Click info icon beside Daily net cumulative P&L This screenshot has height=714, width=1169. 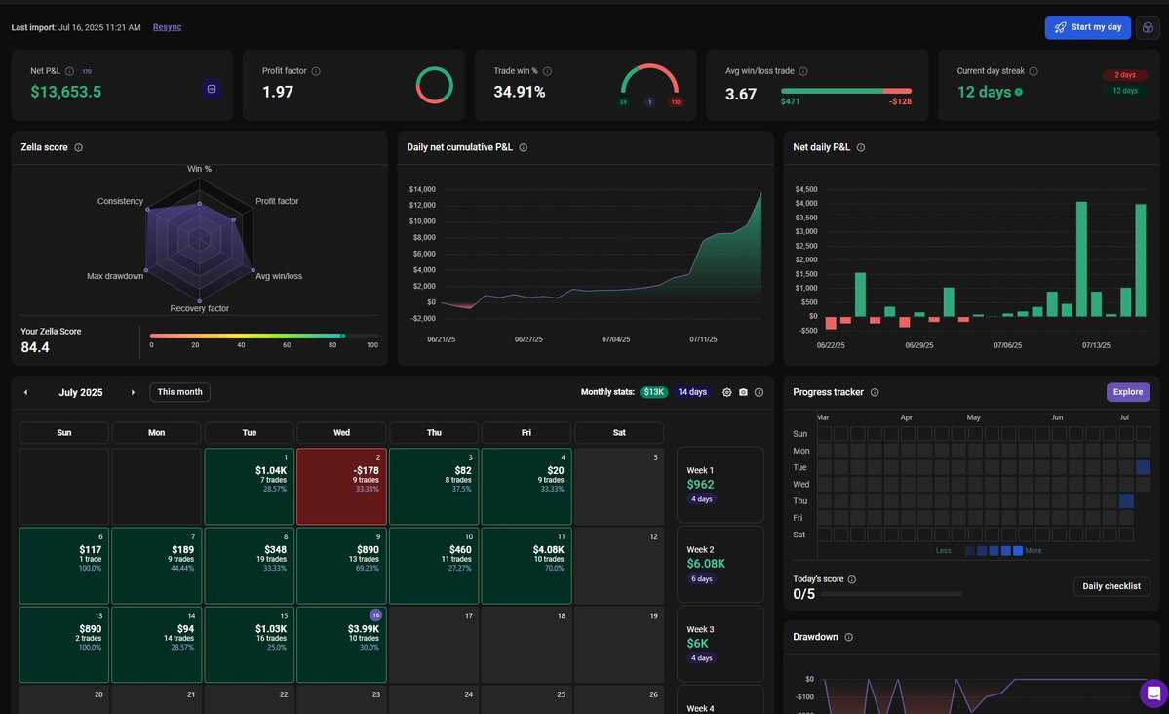(524, 147)
